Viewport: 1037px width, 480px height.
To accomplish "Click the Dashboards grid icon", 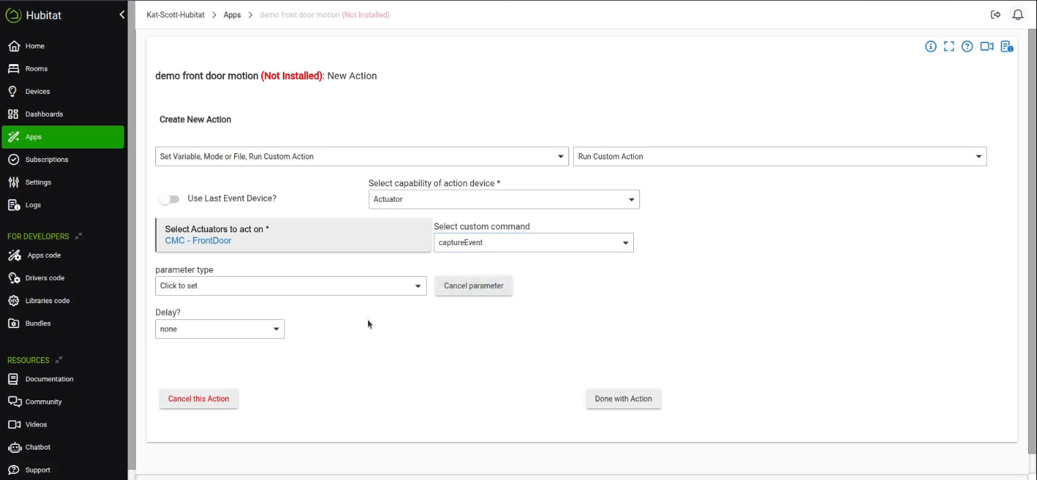I will pos(14,114).
